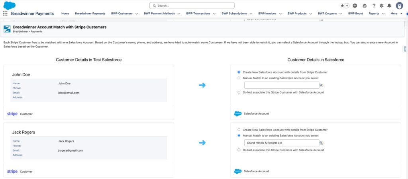
Task: Select Manual Match option for Jack Rogers
Action: pyautogui.click(x=239, y=136)
